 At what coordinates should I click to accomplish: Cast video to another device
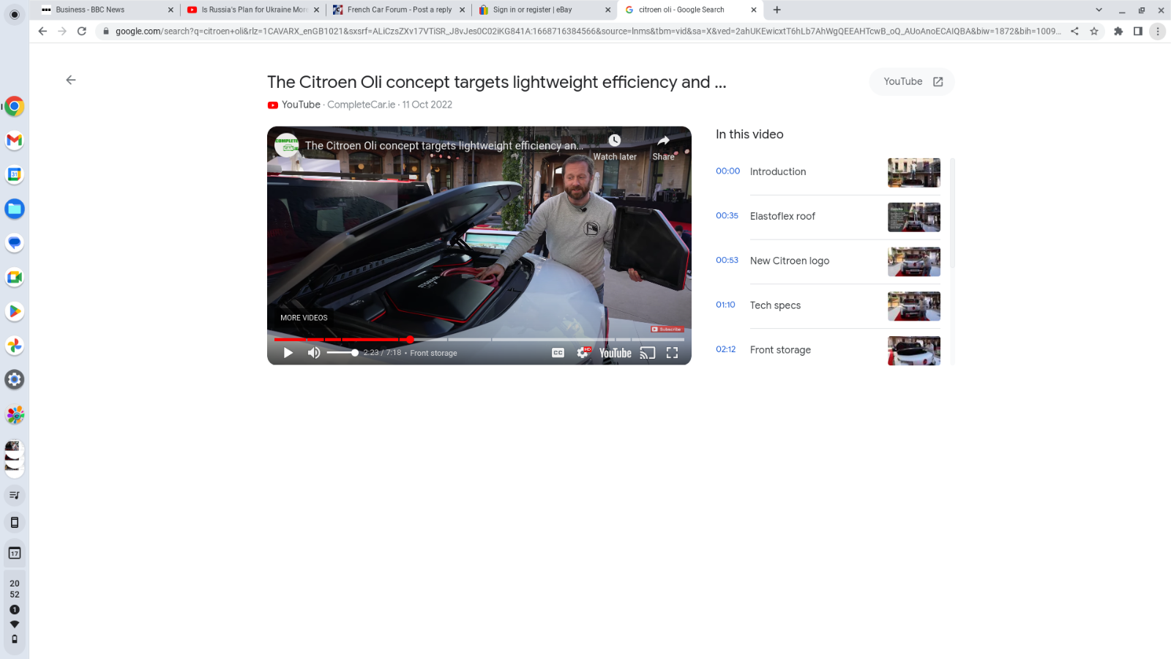click(648, 353)
